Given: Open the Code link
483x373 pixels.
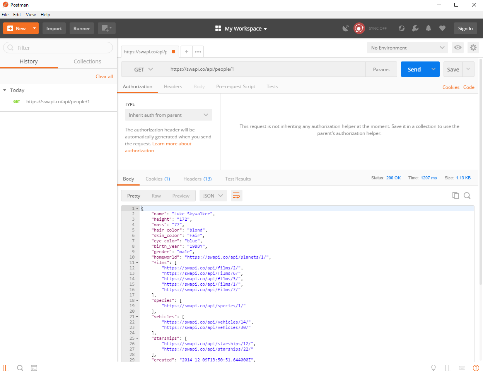Looking at the screenshot, I should [x=469, y=87].
